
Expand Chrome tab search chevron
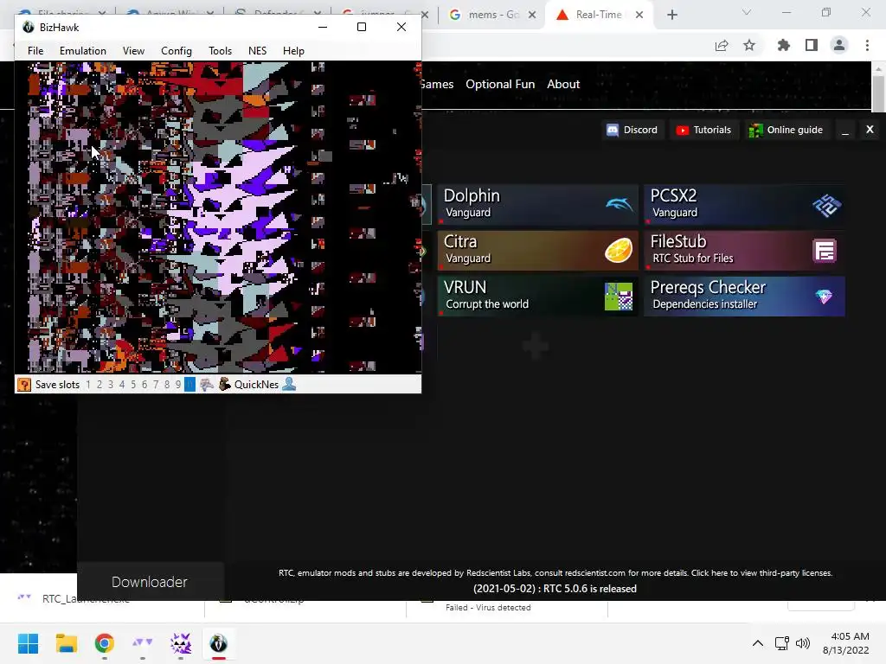[747, 12]
